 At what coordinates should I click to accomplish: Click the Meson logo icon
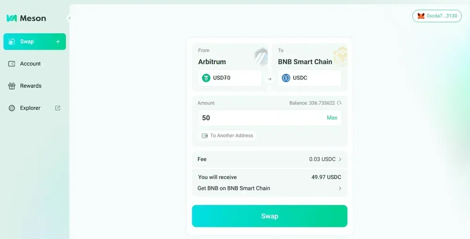point(12,18)
